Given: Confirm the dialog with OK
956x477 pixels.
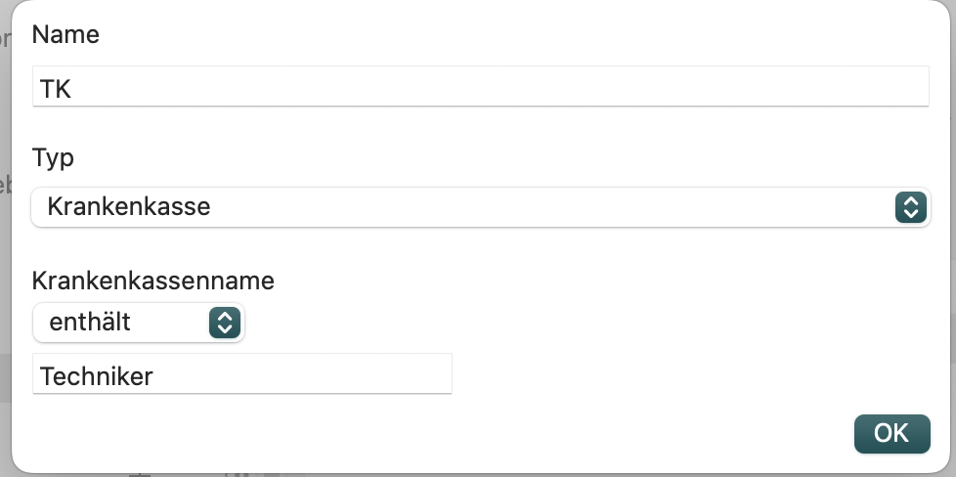Looking at the screenshot, I should [x=892, y=434].
